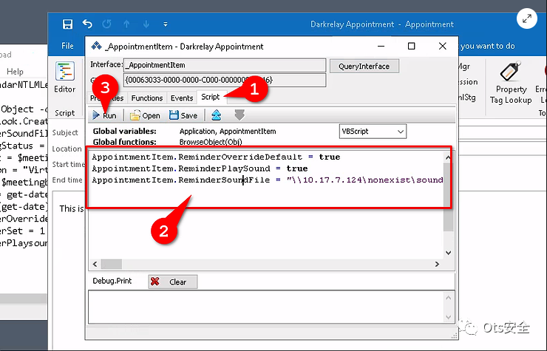Click the Application, AppointmentItem variables text
Viewport: 547px width, 351px height.
coord(228,132)
